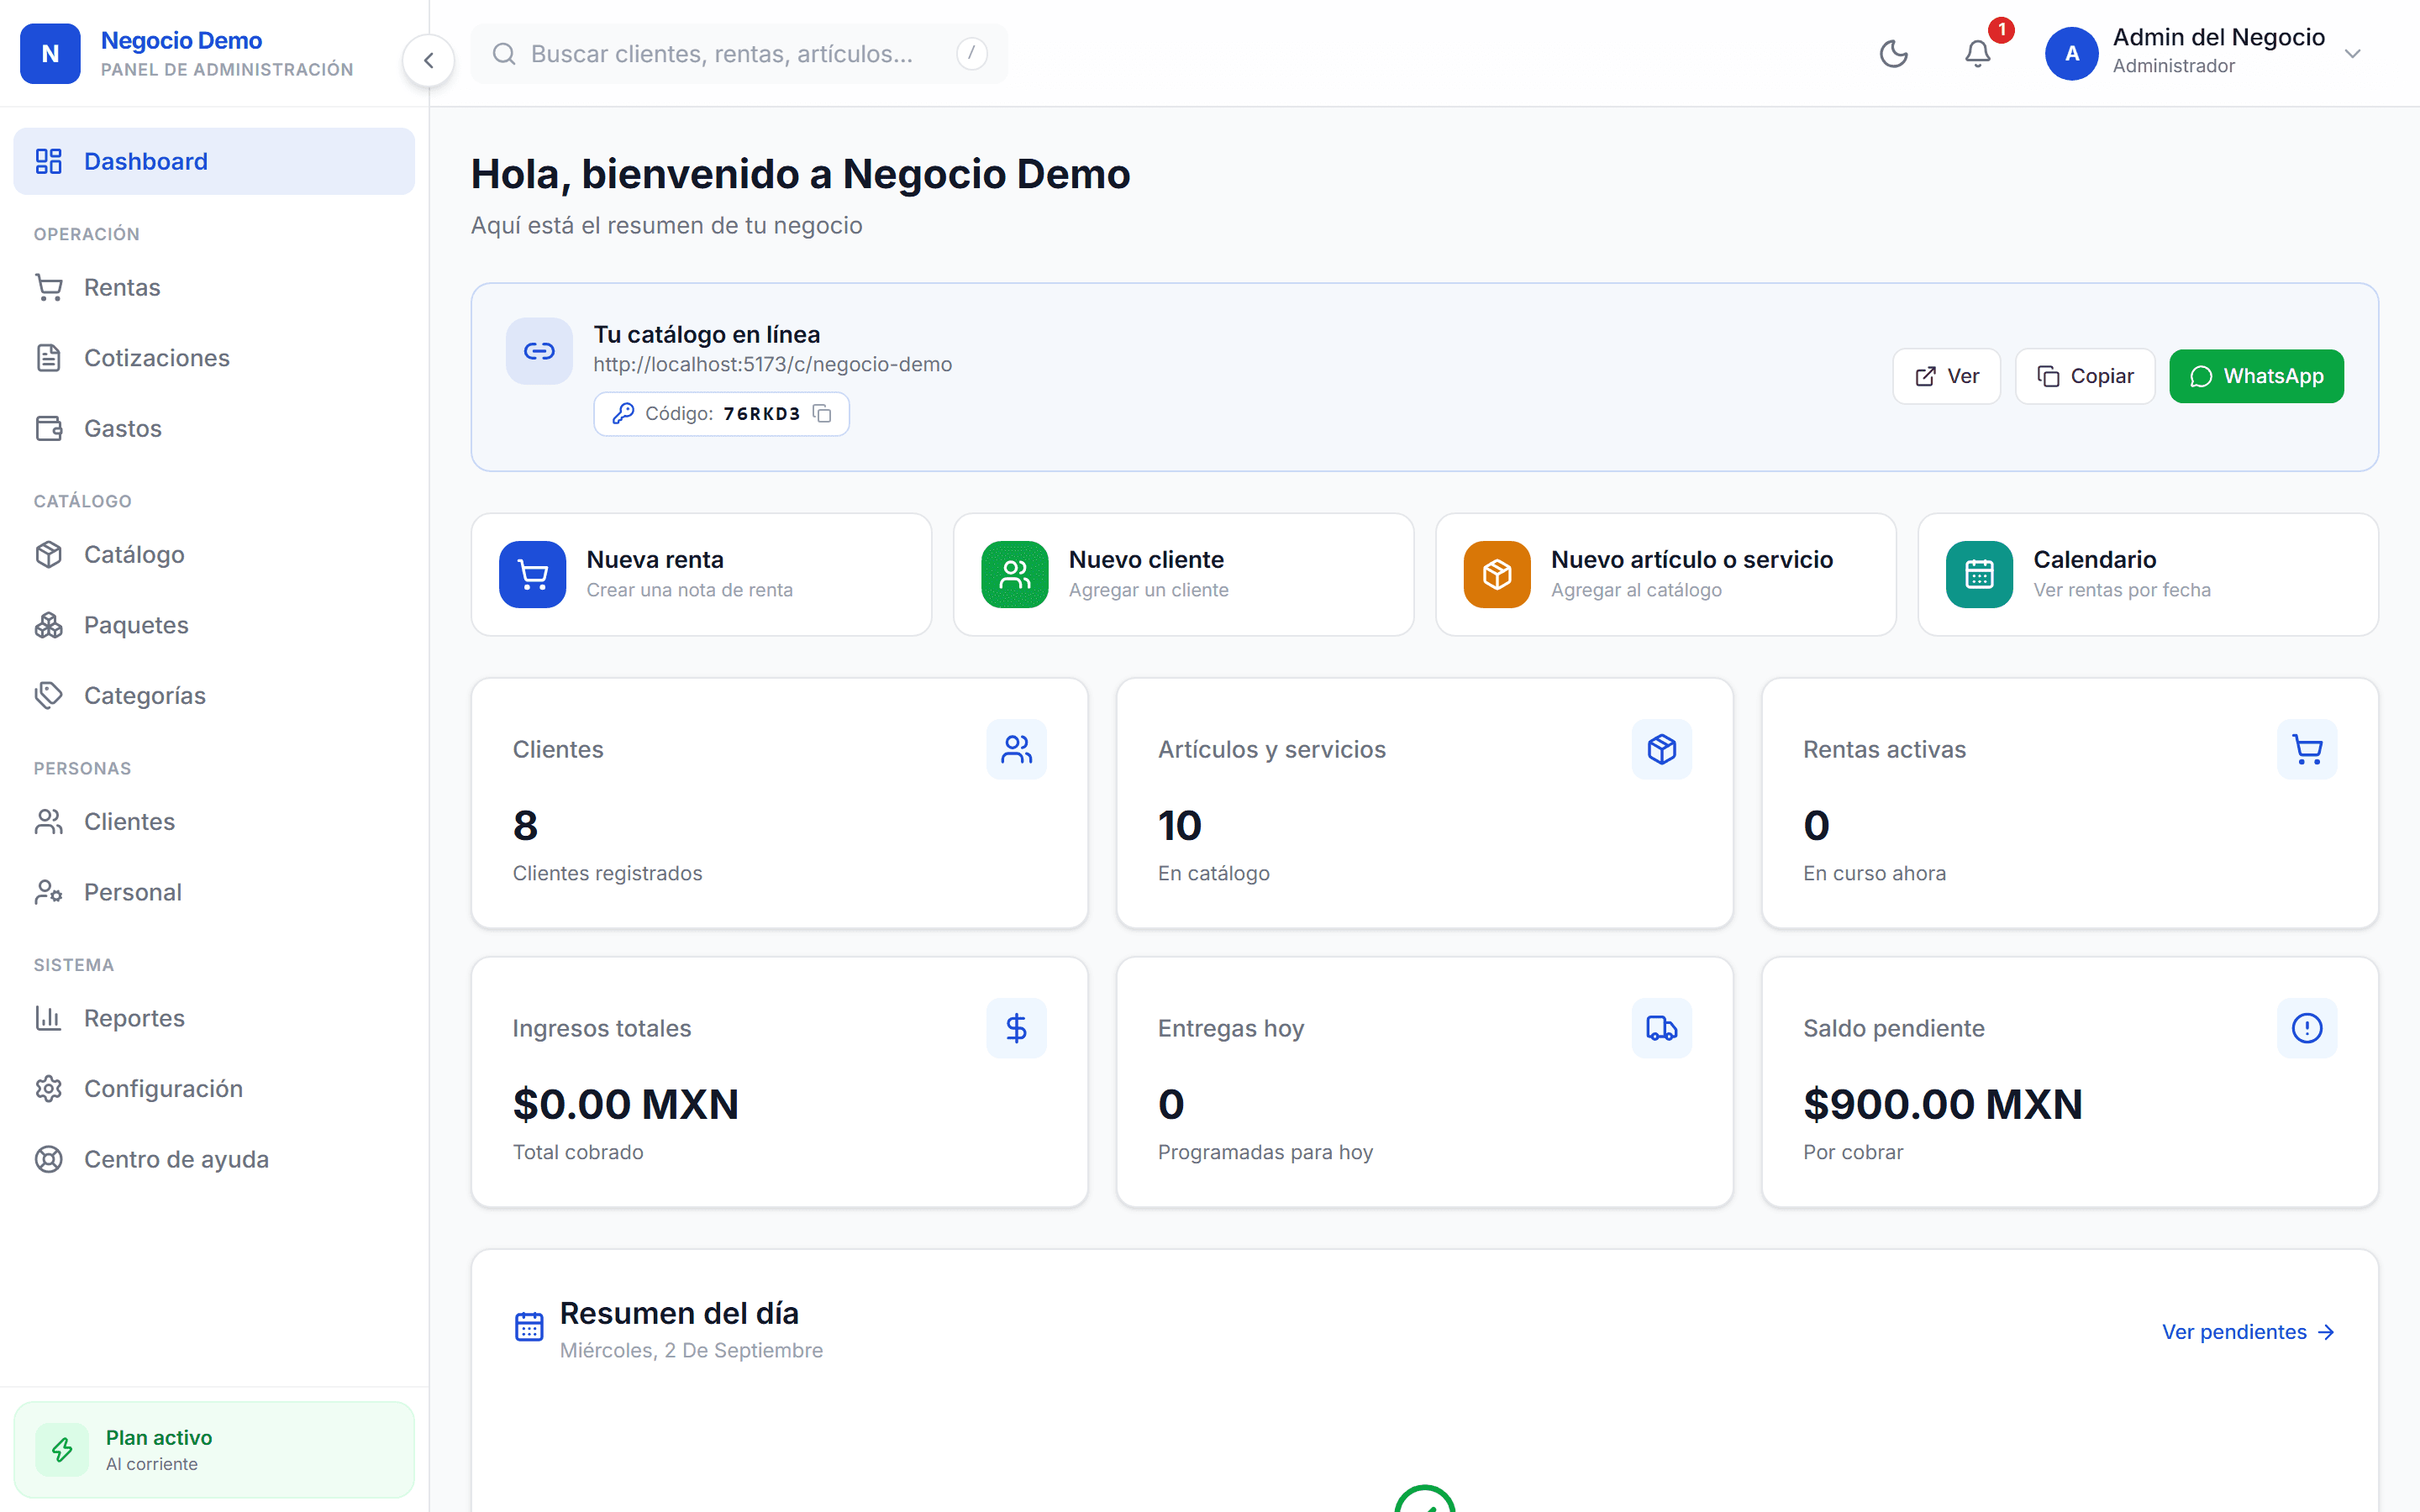Click the user avatar with letter A
Image resolution: width=2420 pixels, height=1512 pixels.
tap(2071, 54)
